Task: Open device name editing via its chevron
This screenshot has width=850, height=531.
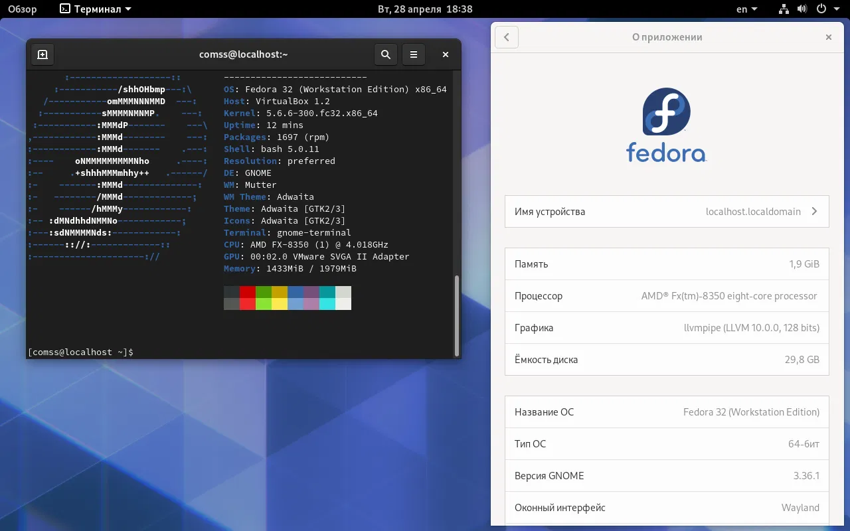Action: click(x=814, y=211)
